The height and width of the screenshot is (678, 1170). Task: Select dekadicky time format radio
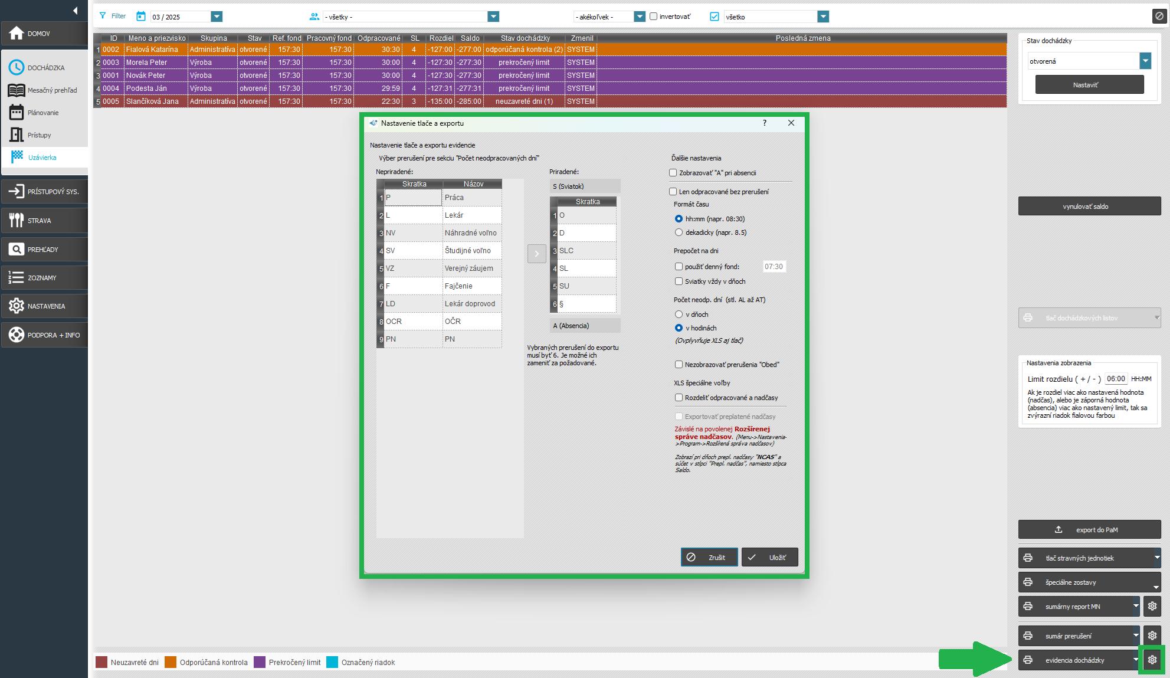point(679,232)
